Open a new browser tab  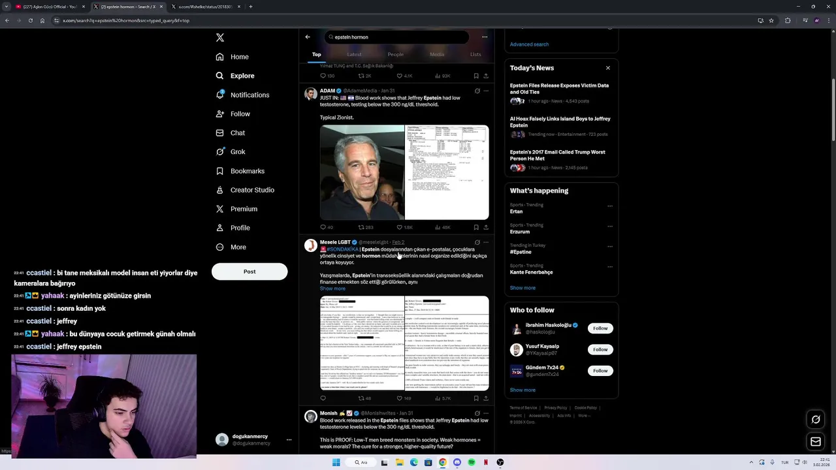point(251,7)
